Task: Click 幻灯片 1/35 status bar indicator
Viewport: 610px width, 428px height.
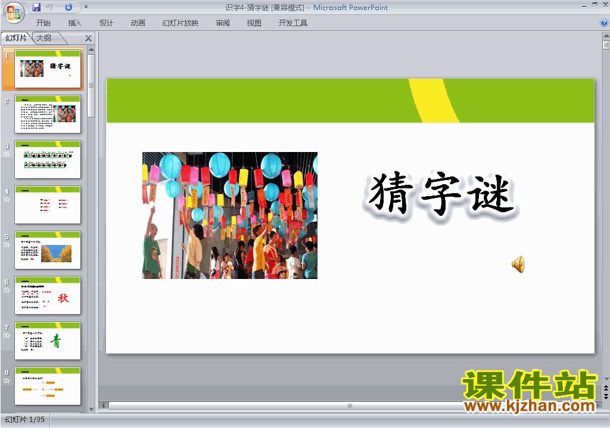Action: pyautogui.click(x=25, y=420)
